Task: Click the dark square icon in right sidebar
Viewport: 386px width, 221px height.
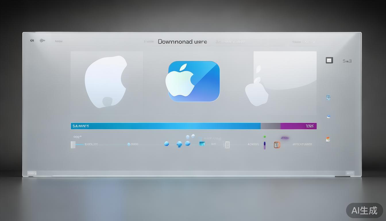Action: click(x=329, y=60)
